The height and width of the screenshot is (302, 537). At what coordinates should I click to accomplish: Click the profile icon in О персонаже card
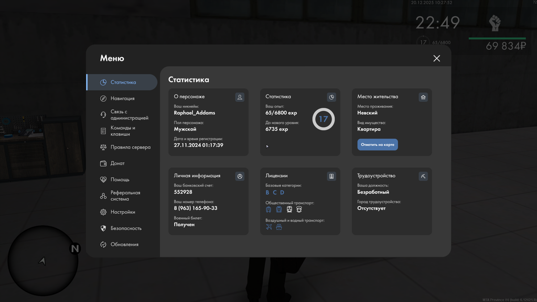point(240,97)
